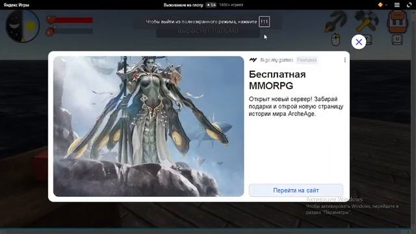Click the 'Бесплатная MMORPG' headline
Viewport: 416px width, 234px height.
click(278, 80)
